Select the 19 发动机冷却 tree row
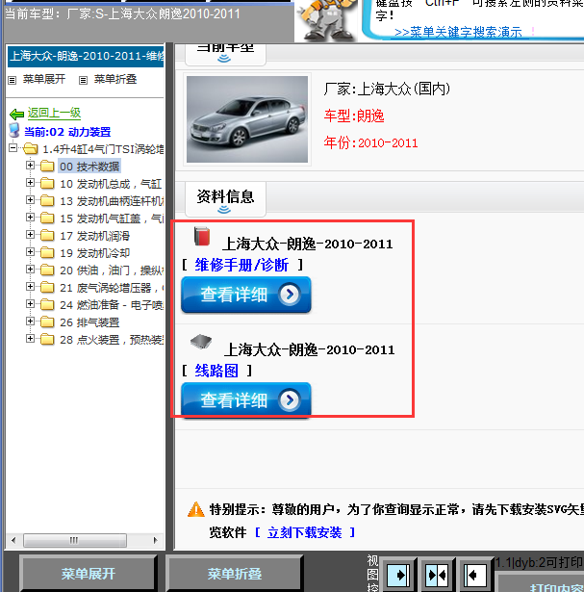Screen dimensions: 584x592 [94, 253]
